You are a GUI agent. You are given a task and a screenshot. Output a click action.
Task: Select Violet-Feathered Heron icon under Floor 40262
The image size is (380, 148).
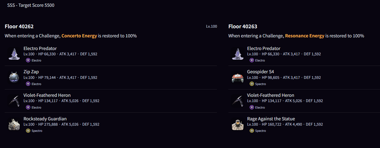(14, 101)
